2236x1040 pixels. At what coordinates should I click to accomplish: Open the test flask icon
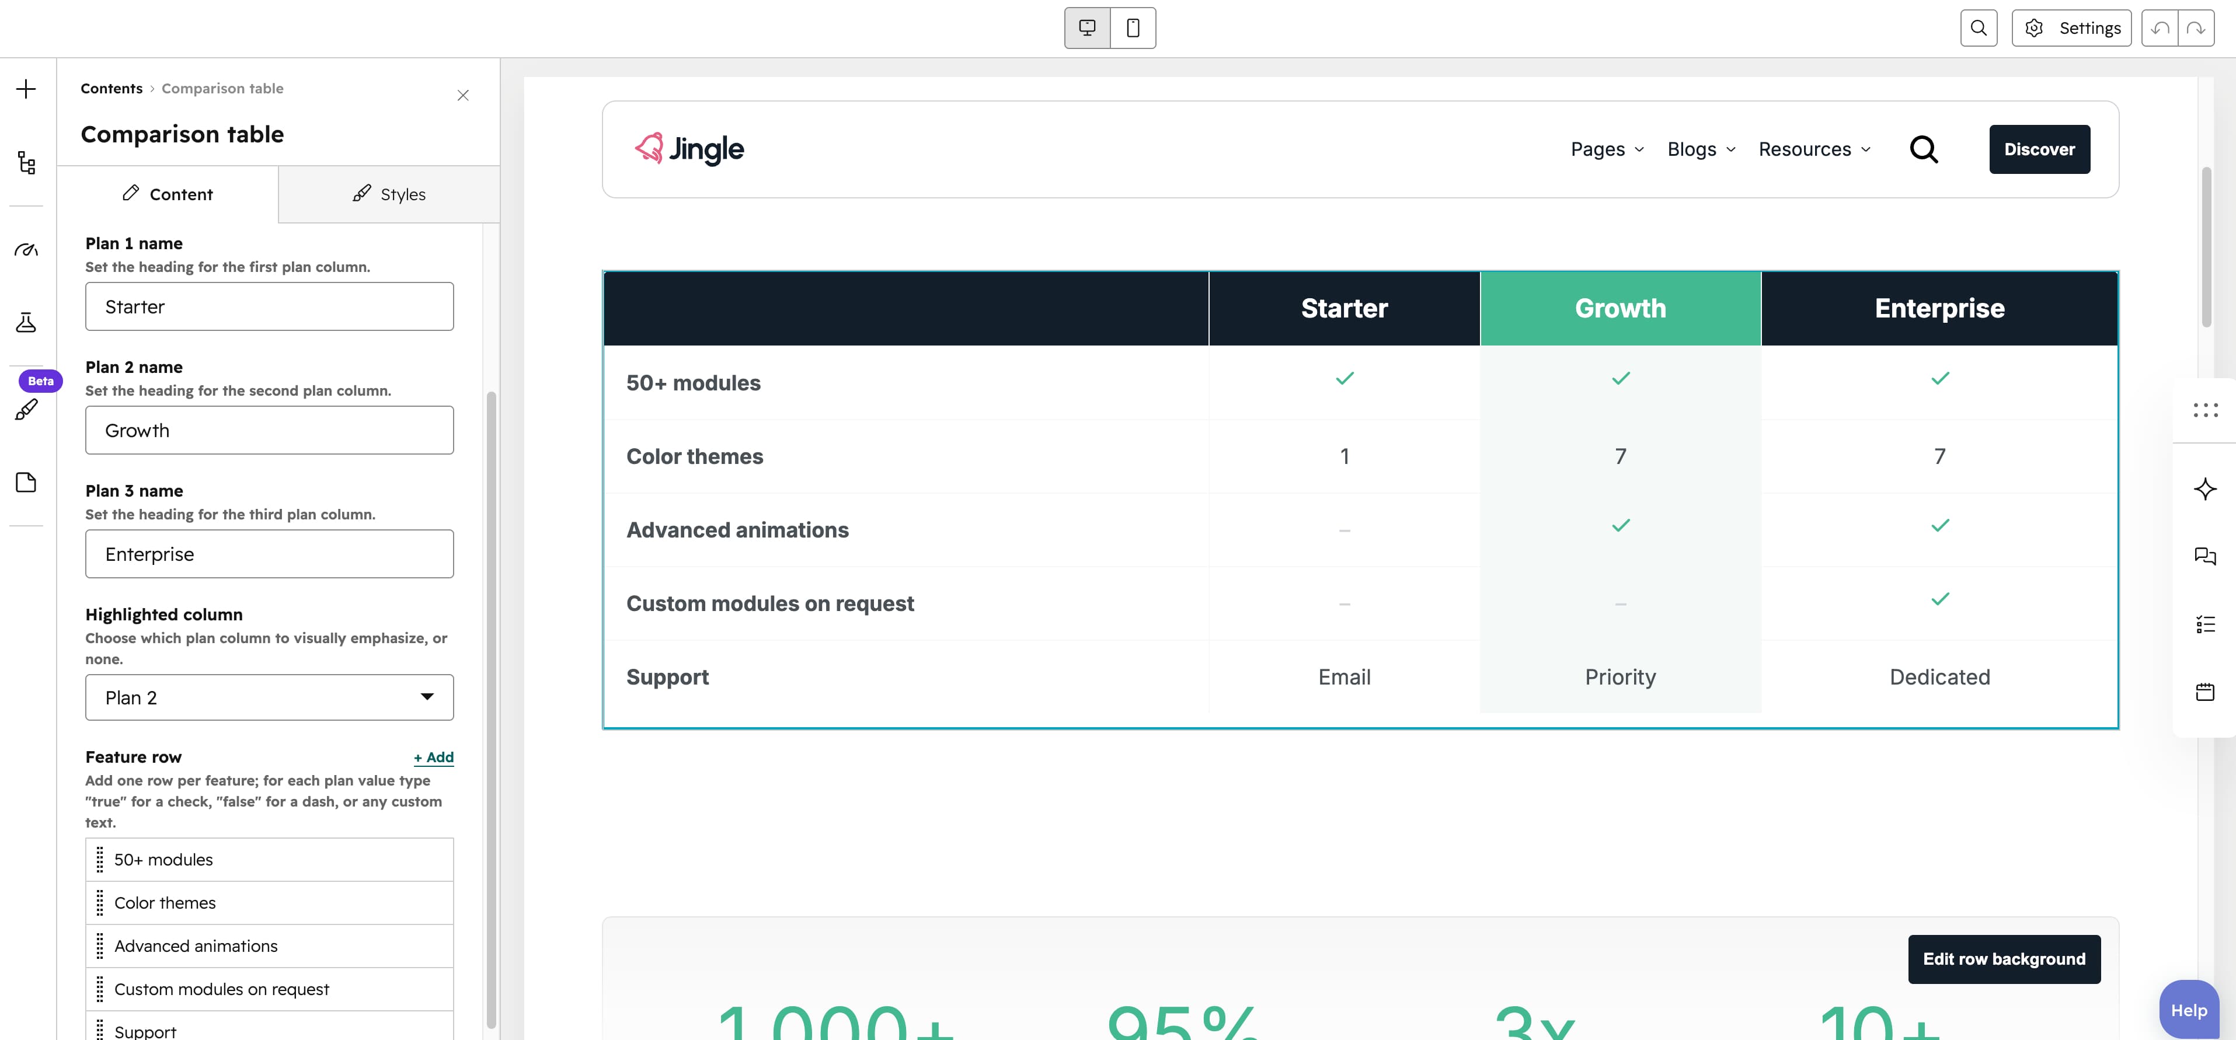[26, 323]
